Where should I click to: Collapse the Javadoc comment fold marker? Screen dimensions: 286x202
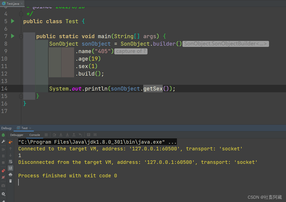point(21,14)
